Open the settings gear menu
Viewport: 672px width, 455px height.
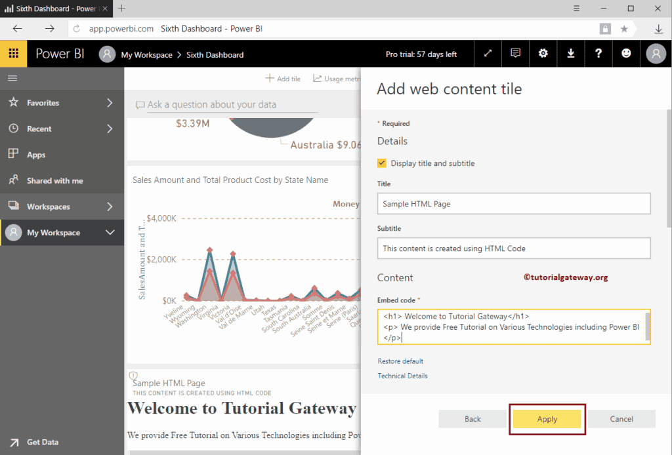(543, 54)
